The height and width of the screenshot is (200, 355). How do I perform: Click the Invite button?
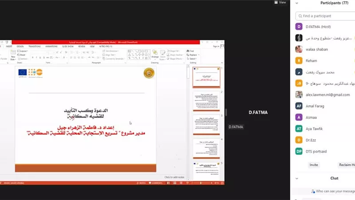click(314, 165)
